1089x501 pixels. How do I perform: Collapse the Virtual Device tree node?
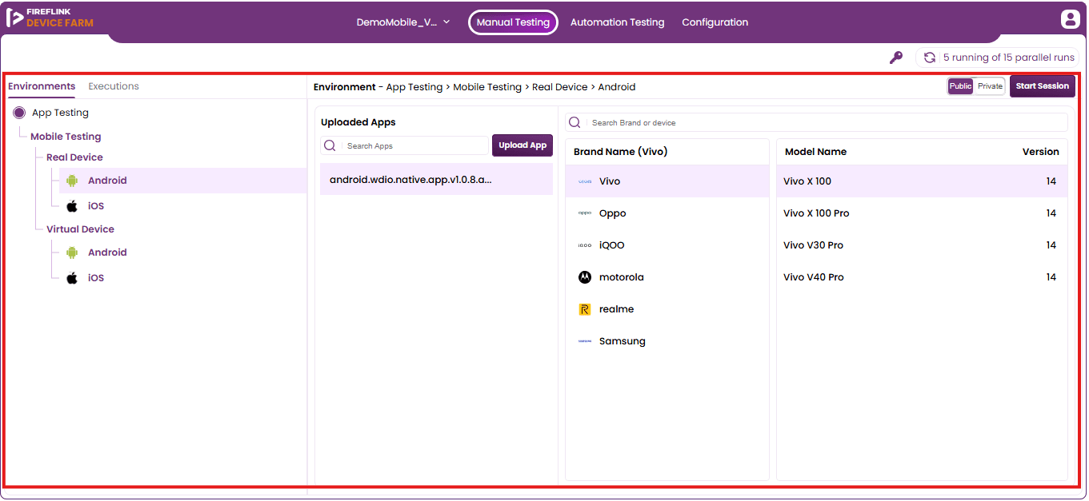coord(80,229)
